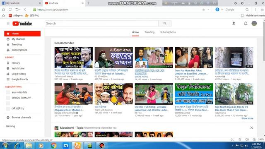Click the volume icon in system tray
Screen dimensions: 265x149
point(246,146)
